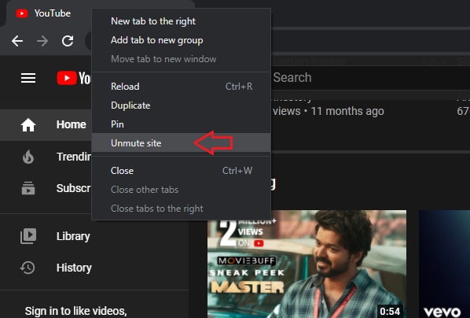This screenshot has height=318, width=470.
Task: Click the 'Sign in to like videos' text
Action: (x=75, y=311)
